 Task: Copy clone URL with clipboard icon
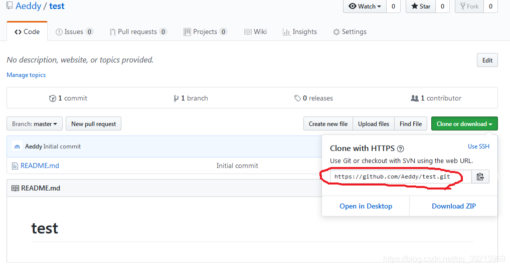[x=480, y=176]
